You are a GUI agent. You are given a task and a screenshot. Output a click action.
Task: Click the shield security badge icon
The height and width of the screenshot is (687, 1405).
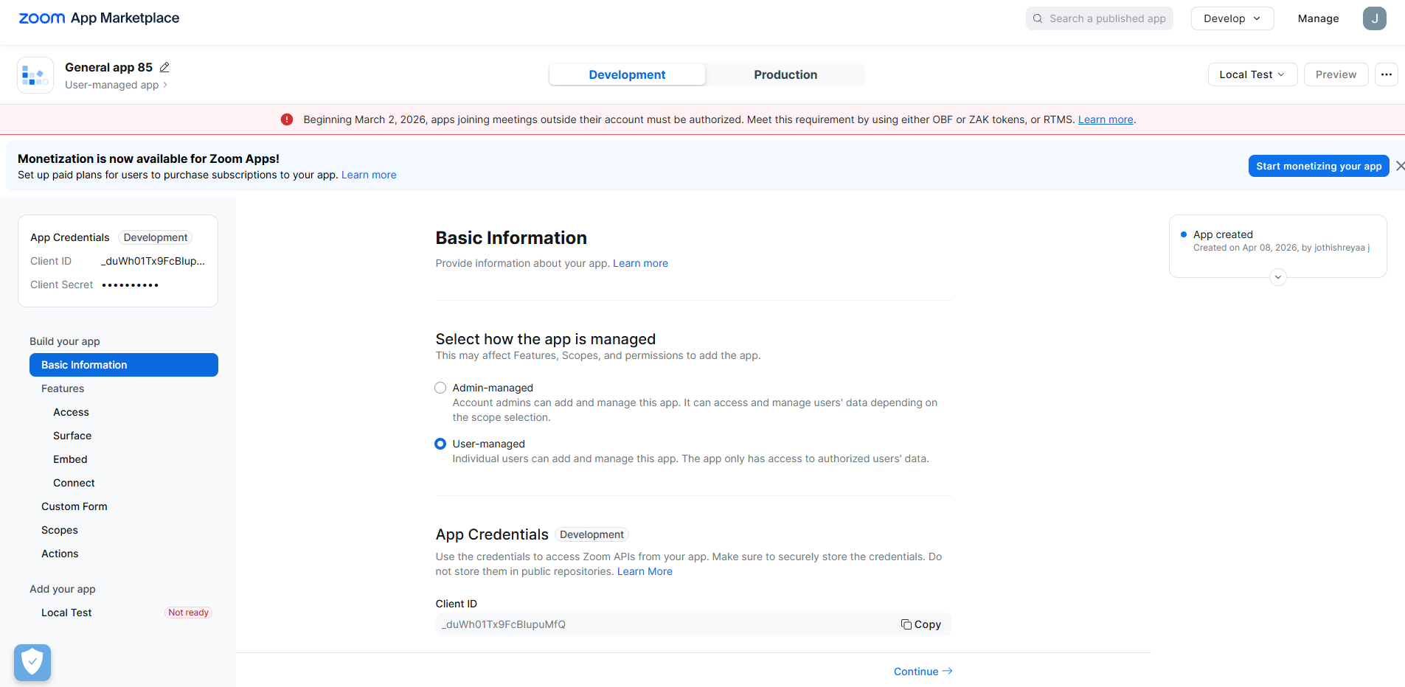coord(32,662)
